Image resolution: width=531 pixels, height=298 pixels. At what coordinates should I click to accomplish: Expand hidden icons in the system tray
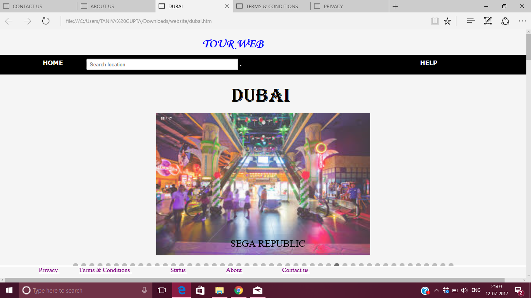[436, 290]
